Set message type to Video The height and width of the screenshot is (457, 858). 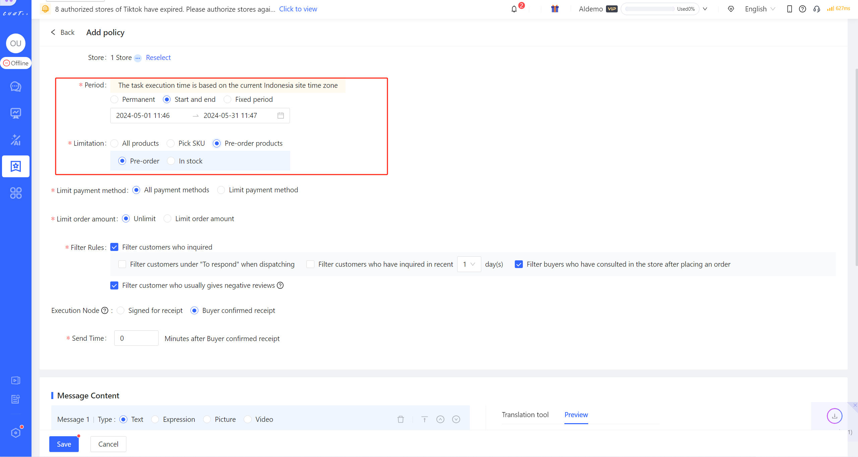(x=247, y=419)
